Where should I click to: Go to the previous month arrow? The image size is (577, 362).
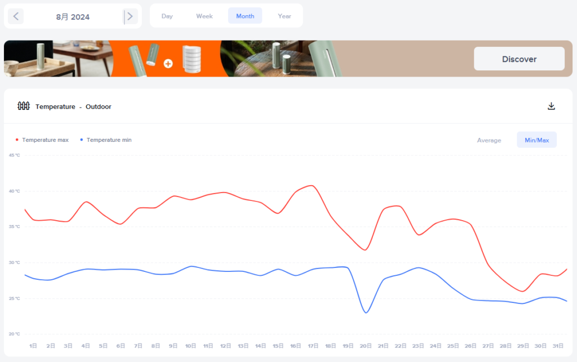point(16,16)
